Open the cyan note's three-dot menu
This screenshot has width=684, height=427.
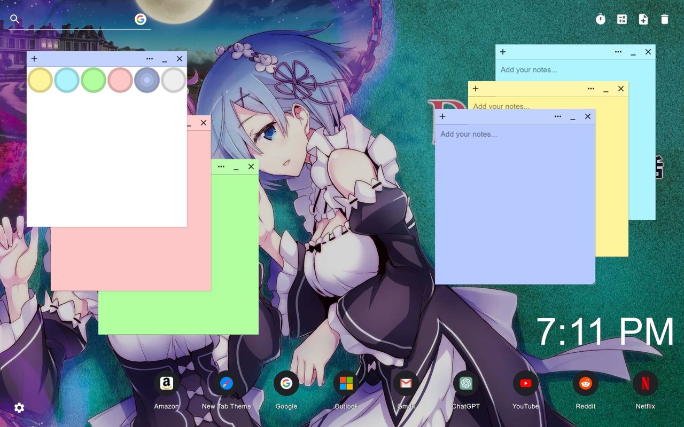click(x=618, y=52)
